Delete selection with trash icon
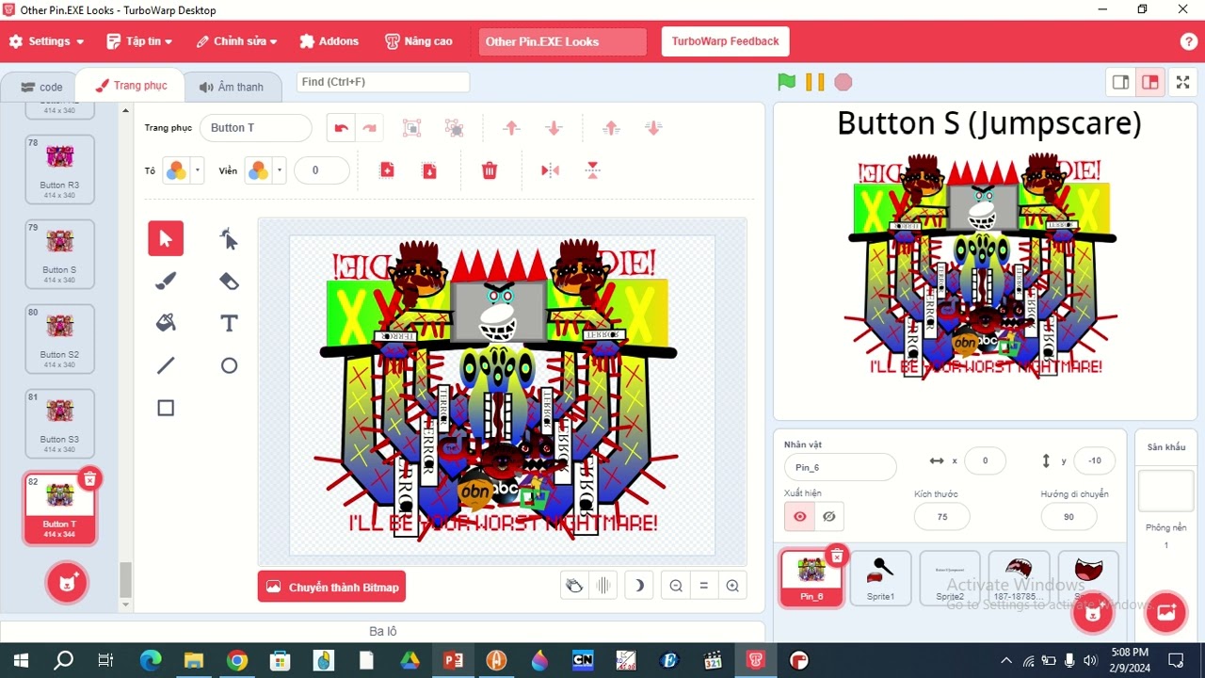 [x=490, y=170]
